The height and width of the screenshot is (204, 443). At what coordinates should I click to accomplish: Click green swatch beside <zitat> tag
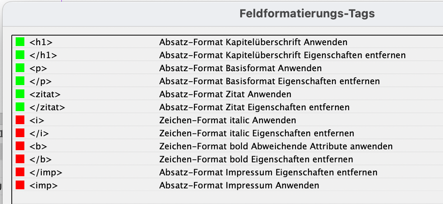(20, 94)
